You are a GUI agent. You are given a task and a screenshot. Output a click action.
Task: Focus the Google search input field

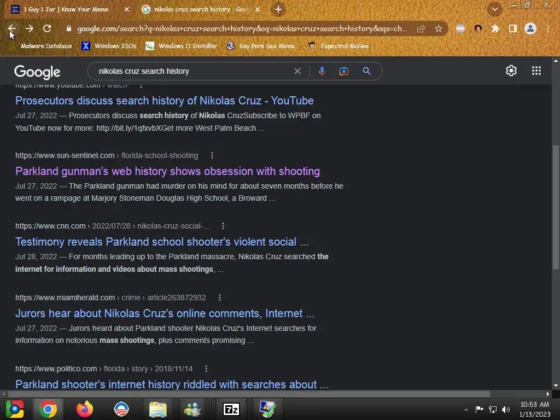pyautogui.click(x=193, y=71)
